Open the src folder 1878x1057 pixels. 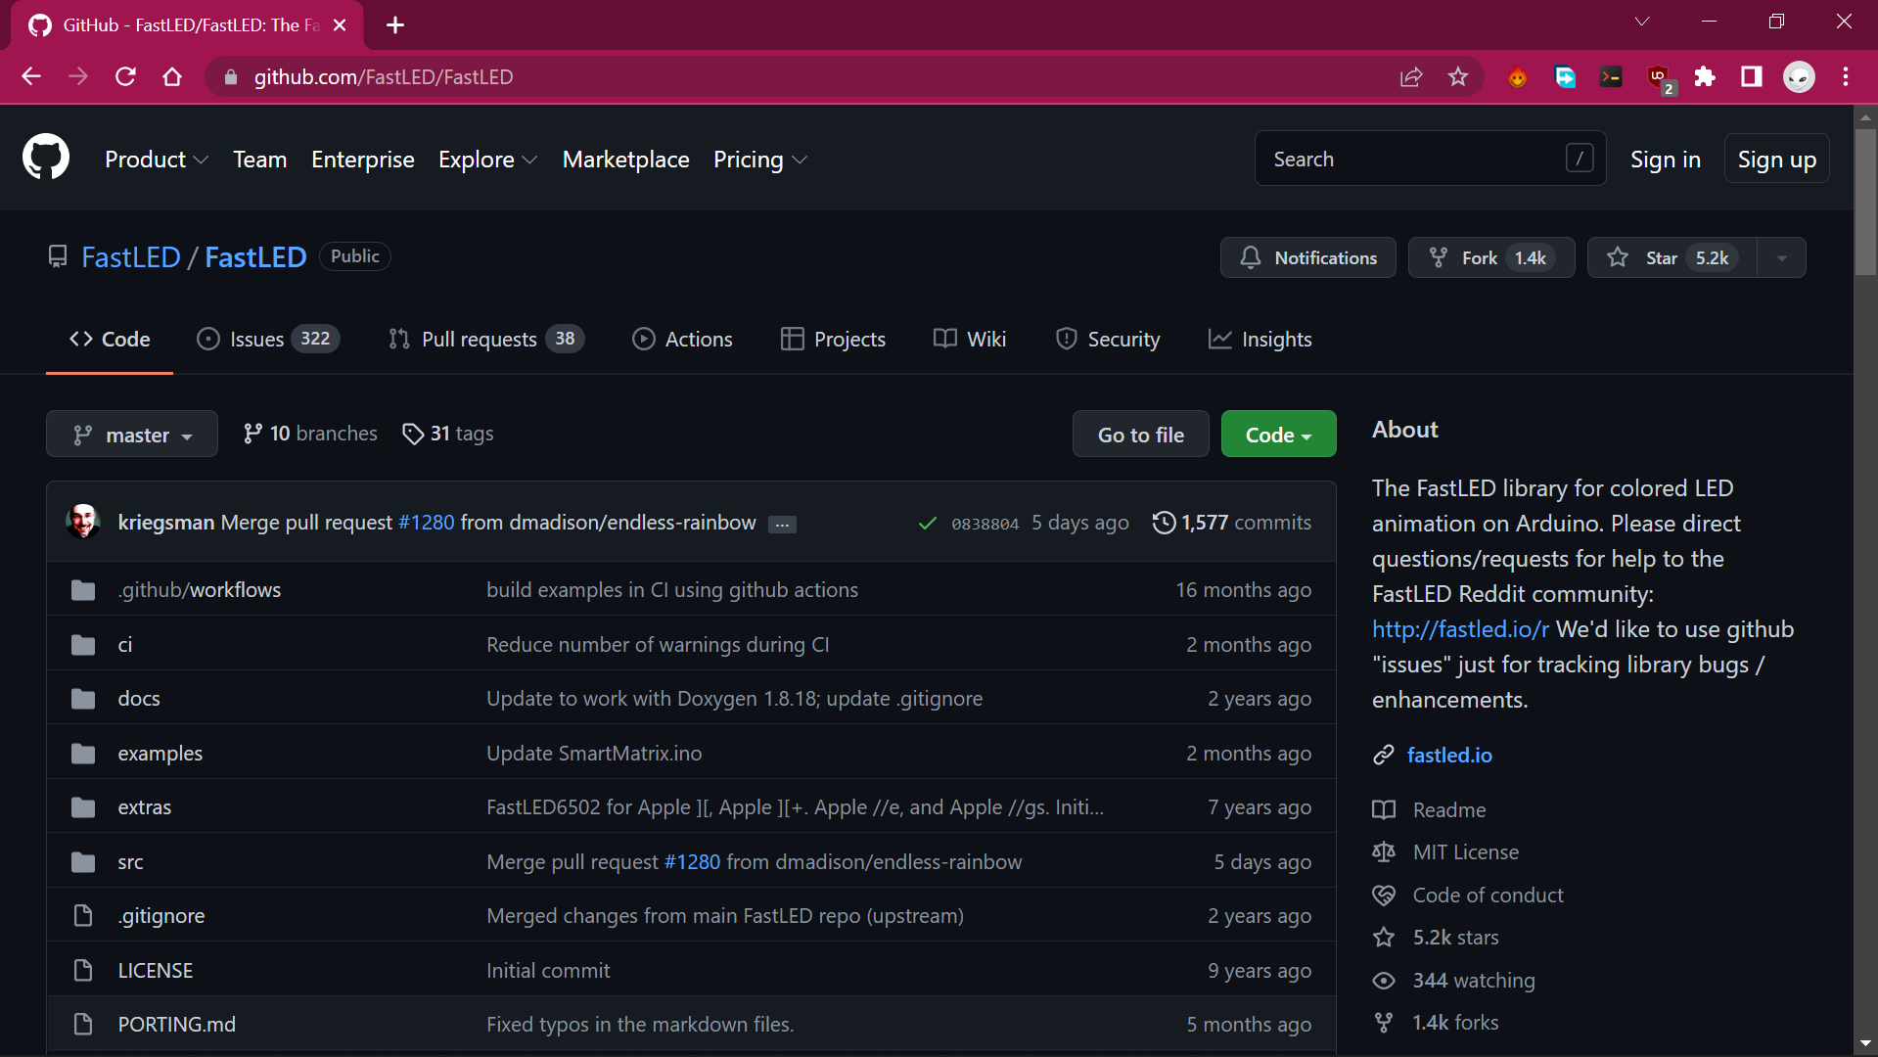click(x=130, y=862)
